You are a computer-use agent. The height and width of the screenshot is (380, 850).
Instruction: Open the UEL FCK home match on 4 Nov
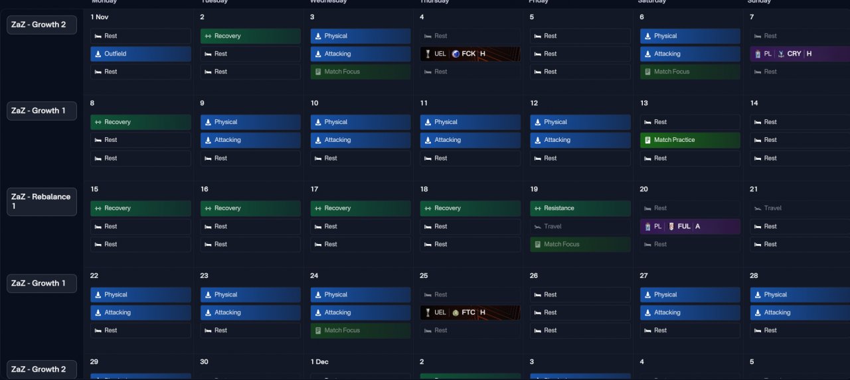(x=470, y=54)
